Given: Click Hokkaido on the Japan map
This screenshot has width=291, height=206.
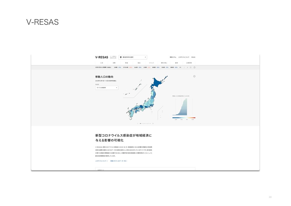Looking at the screenshot, I should pyautogui.click(x=157, y=83).
